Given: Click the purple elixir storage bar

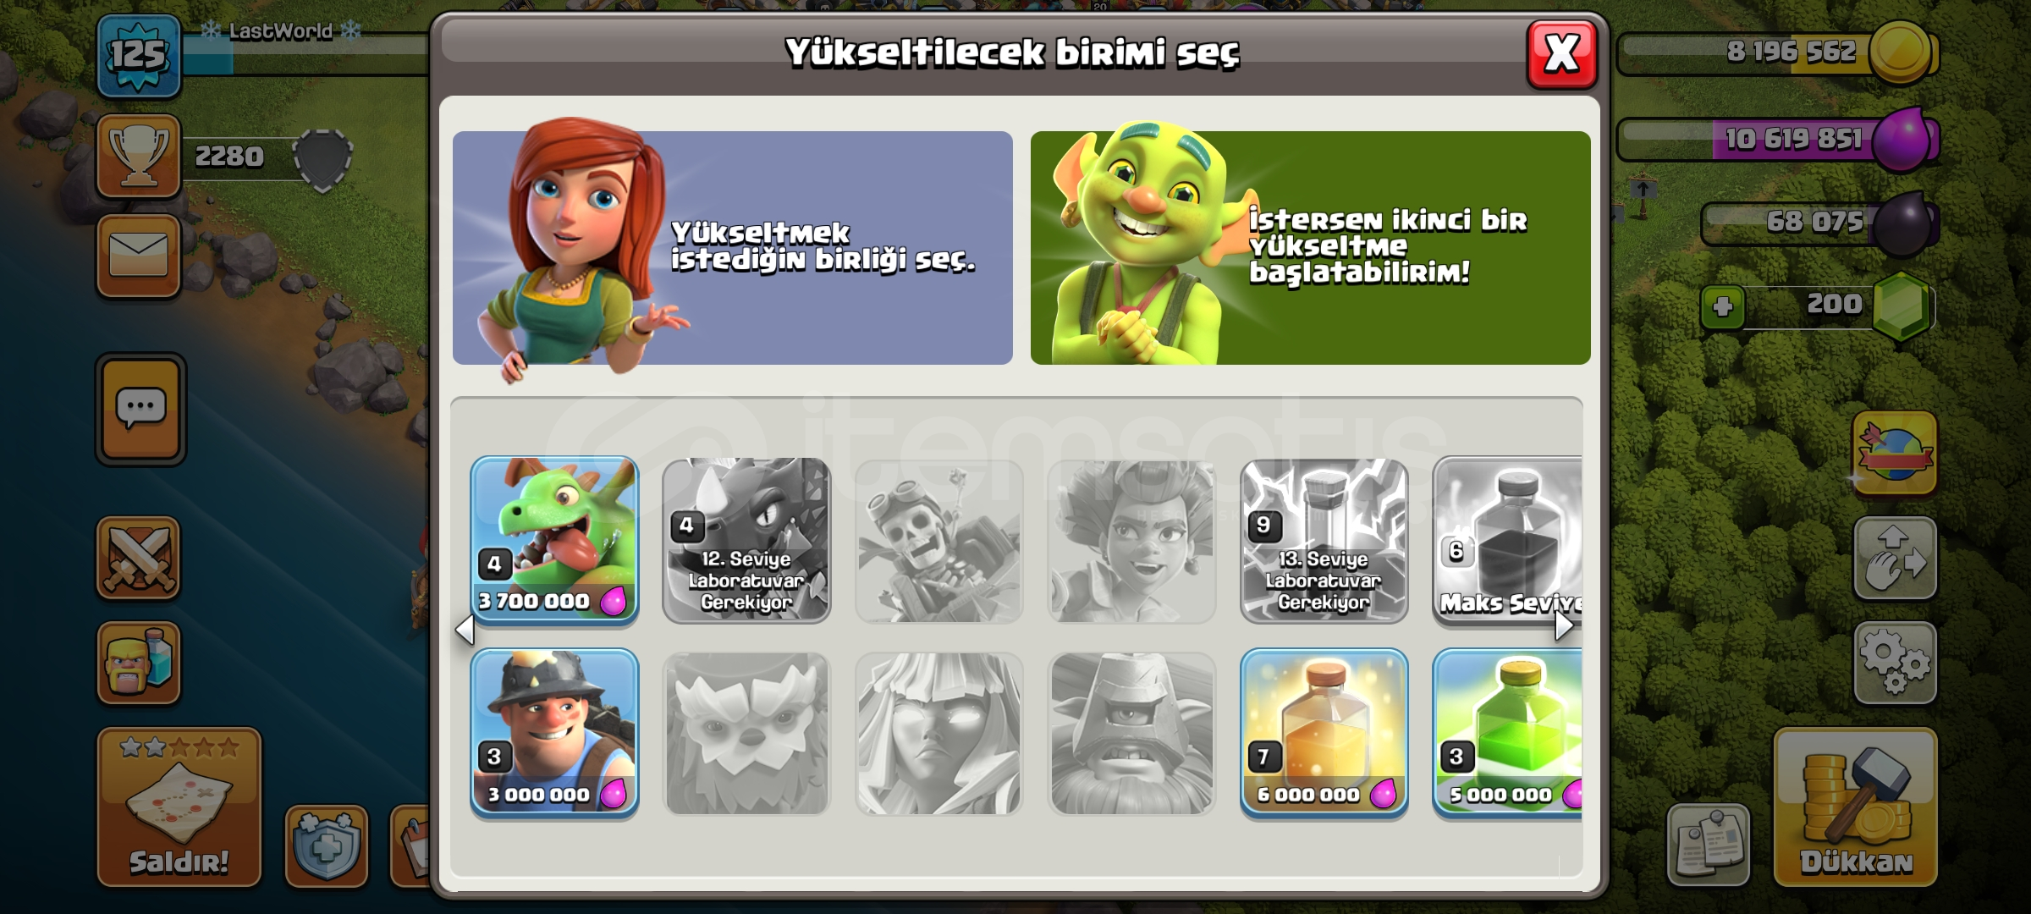Looking at the screenshot, I should [1777, 140].
